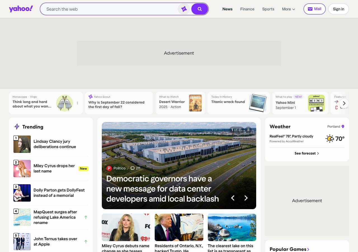Click the Mail envelope icon
Image resolution: width=358 pixels, height=252 pixels.
click(310, 9)
